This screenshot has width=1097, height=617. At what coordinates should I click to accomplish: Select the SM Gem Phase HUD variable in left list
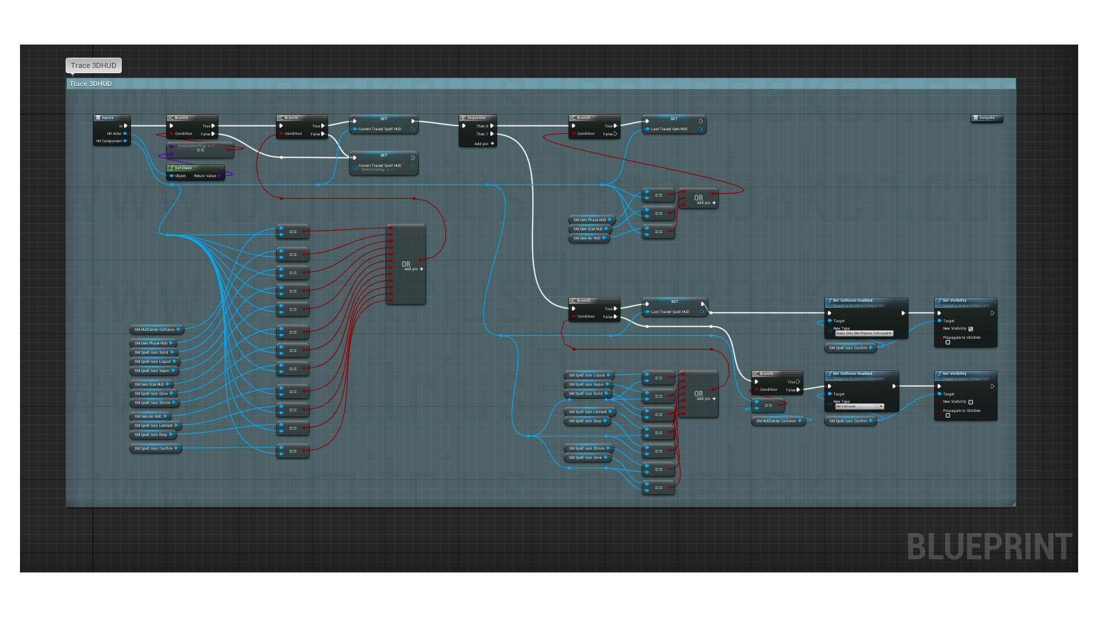pyautogui.click(x=153, y=343)
